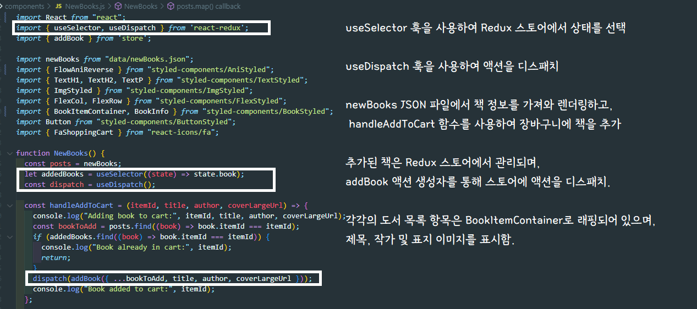697x309 pixels.
Task: Click the "data/newBooks.json" import line
Action: [x=105, y=59]
